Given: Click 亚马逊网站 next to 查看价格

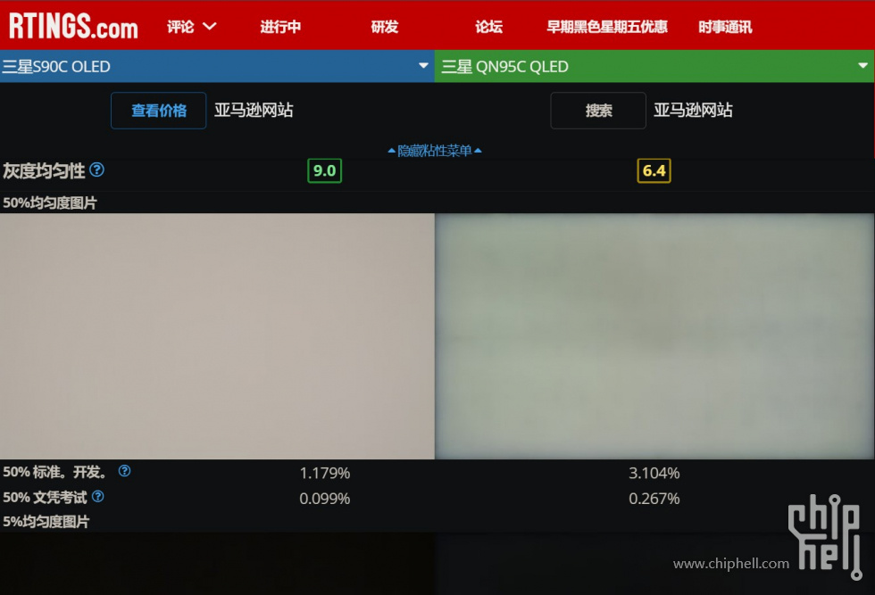Looking at the screenshot, I should (254, 110).
